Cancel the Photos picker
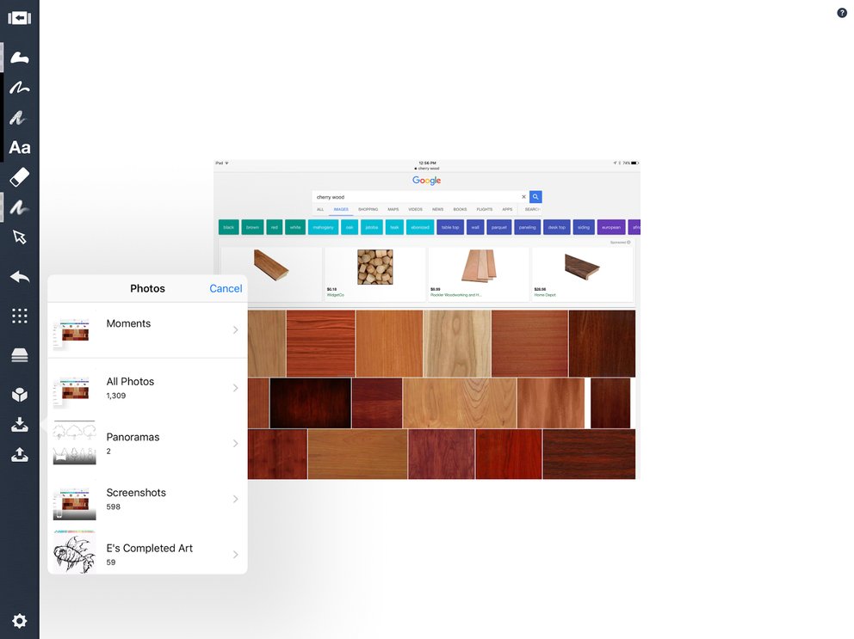Screen dimensions: 854x639 pyautogui.click(x=226, y=288)
